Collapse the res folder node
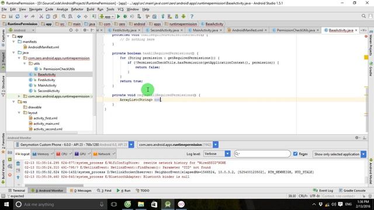This screenshot has width=374, height=210. [13, 101]
